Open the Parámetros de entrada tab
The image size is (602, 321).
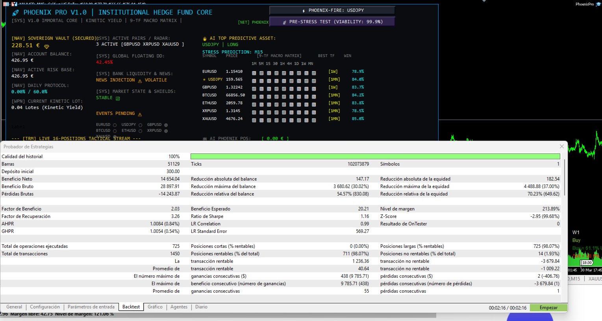91,307
